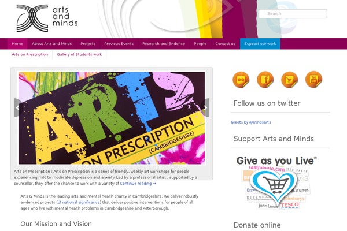The width and height of the screenshot is (347, 231).
Task: Open the Facebook social icon
Action: (265, 80)
